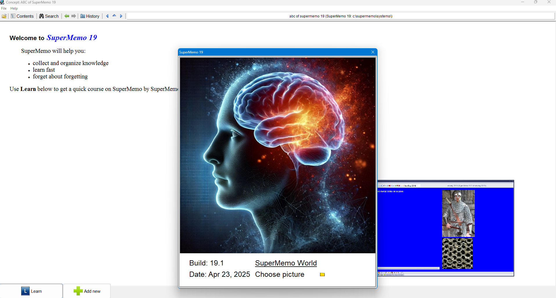Image resolution: width=556 pixels, height=298 pixels.
Task: Open the File menu
Action: click(4, 8)
